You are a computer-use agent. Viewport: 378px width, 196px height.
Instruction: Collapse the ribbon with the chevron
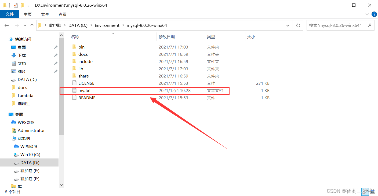click(367, 14)
